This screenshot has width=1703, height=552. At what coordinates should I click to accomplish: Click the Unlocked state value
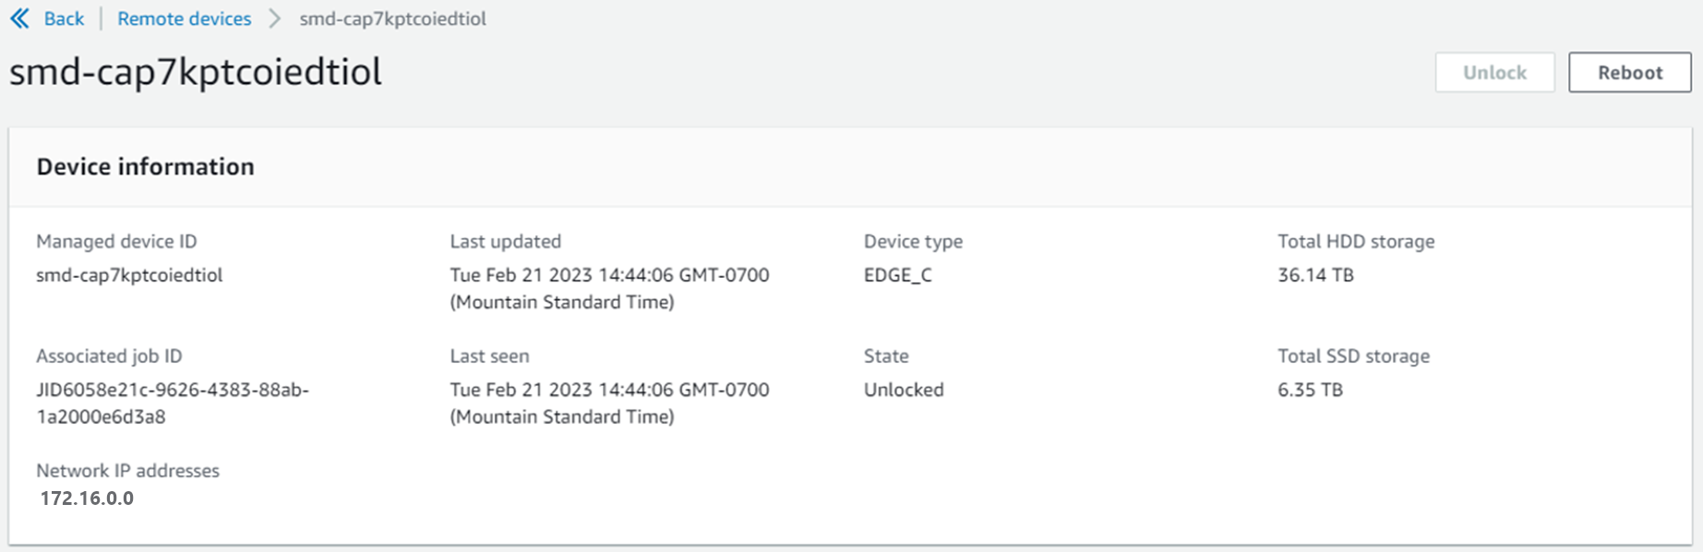pyautogui.click(x=904, y=390)
